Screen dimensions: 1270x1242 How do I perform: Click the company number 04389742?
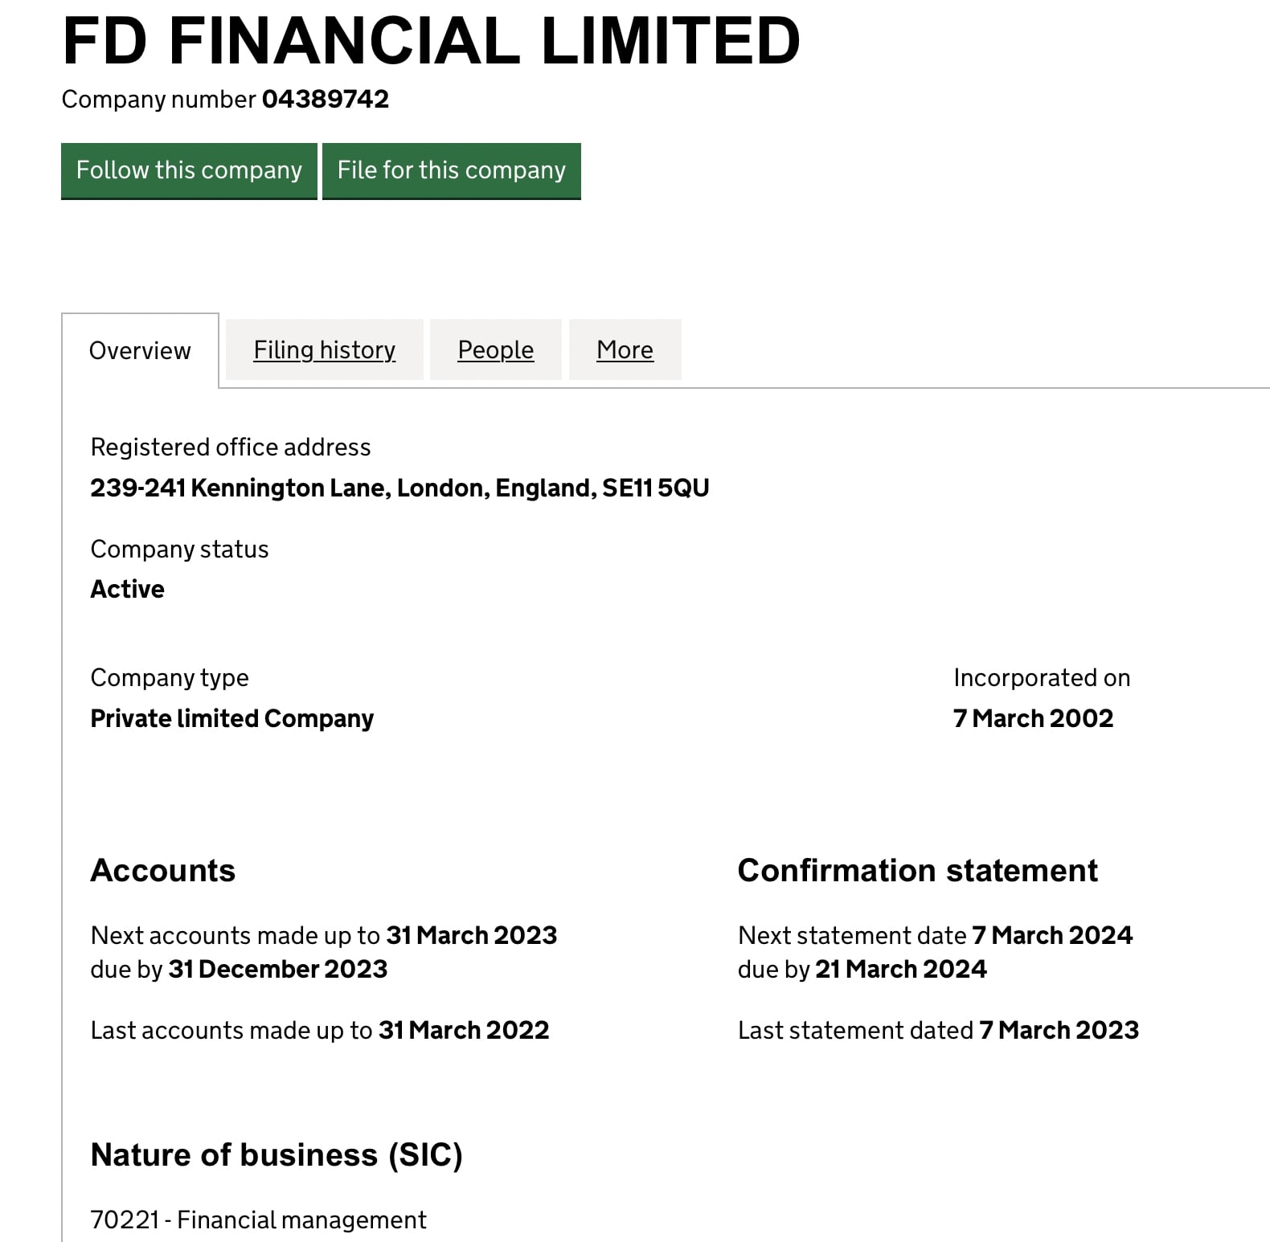pos(325,100)
